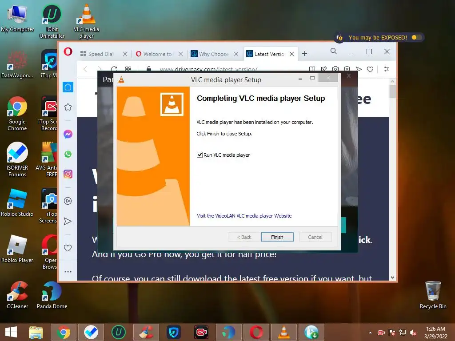This screenshot has height=341, width=455.
Task: Add page to bookmarks heart in address bar
Action: 370,69
